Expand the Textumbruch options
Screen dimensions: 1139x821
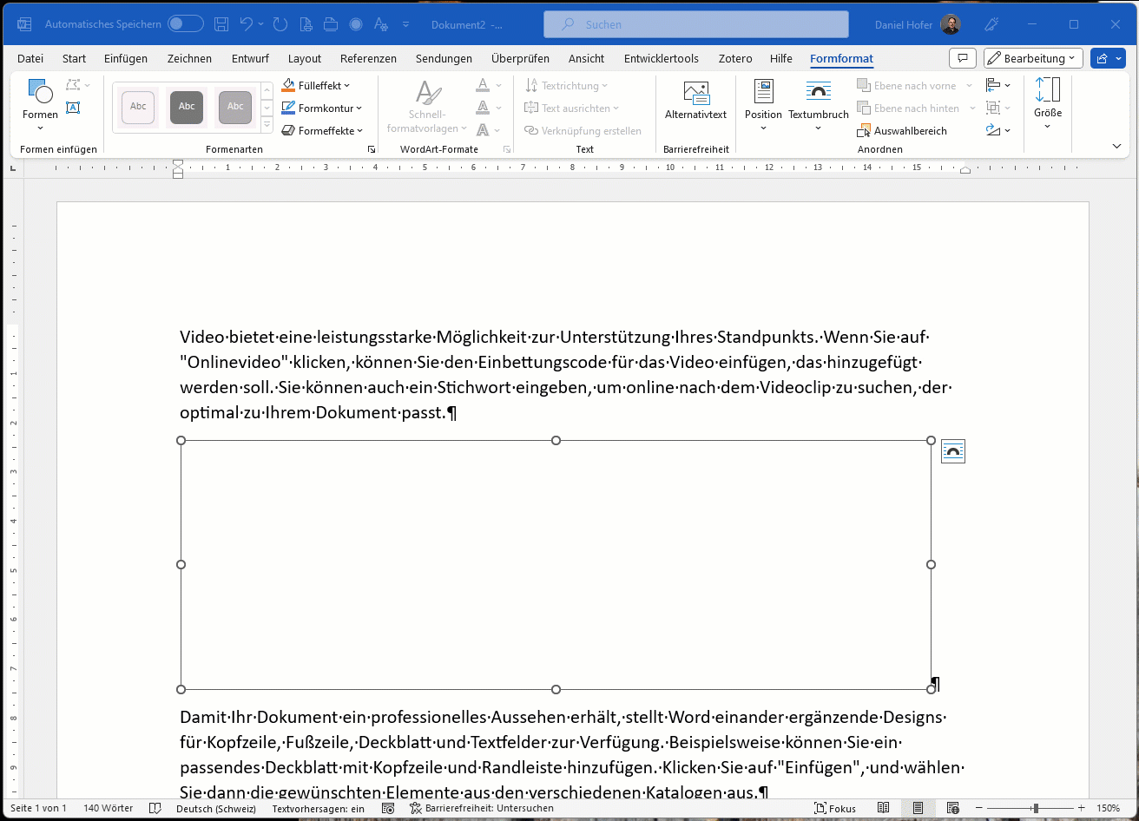click(818, 115)
